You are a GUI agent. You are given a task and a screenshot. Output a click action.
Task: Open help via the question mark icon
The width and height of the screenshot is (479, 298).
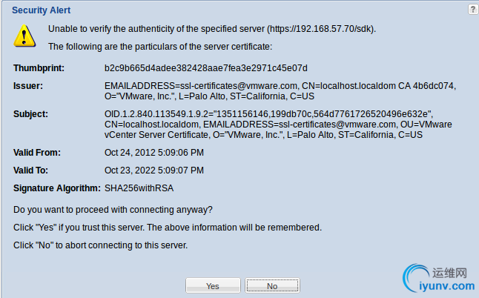pyautogui.click(x=473, y=10)
